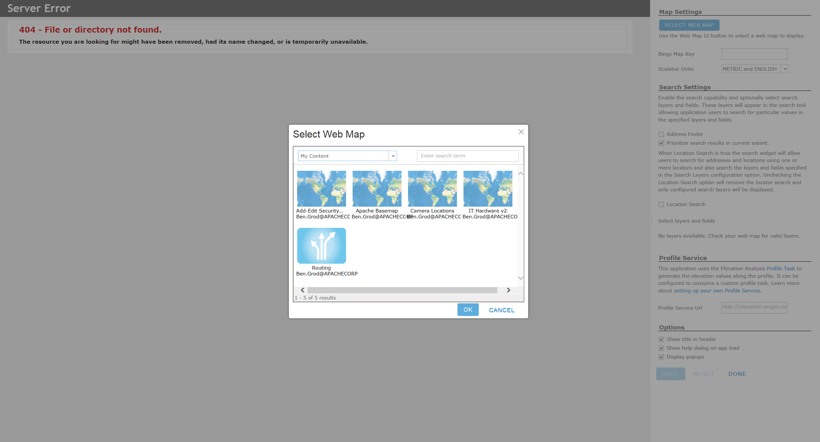The width and height of the screenshot is (820, 442).
Task: Enable the Location Search checkbox
Action: pyautogui.click(x=661, y=204)
